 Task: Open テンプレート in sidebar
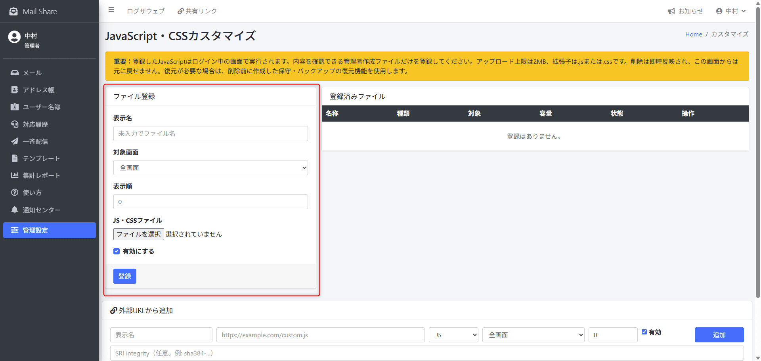50,158
